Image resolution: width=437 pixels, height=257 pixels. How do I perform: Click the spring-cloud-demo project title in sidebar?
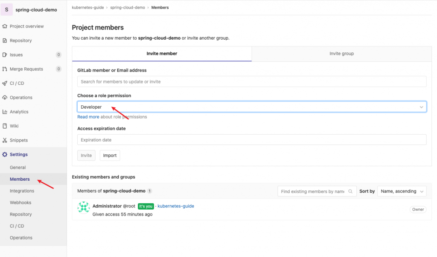pyautogui.click(x=36, y=10)
